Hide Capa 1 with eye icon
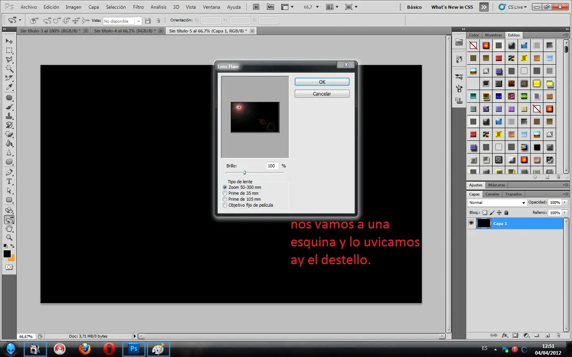This screenshot has width=572, height=357. coord(471,223)
